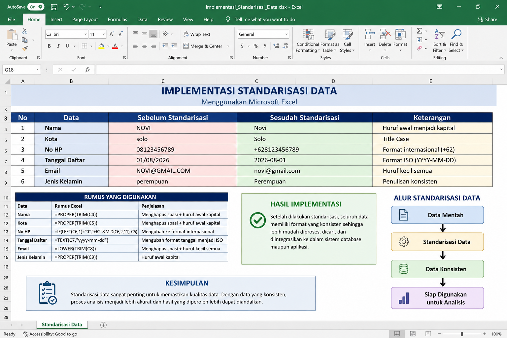Switch to the Data ribbon tab

(142, 19)
